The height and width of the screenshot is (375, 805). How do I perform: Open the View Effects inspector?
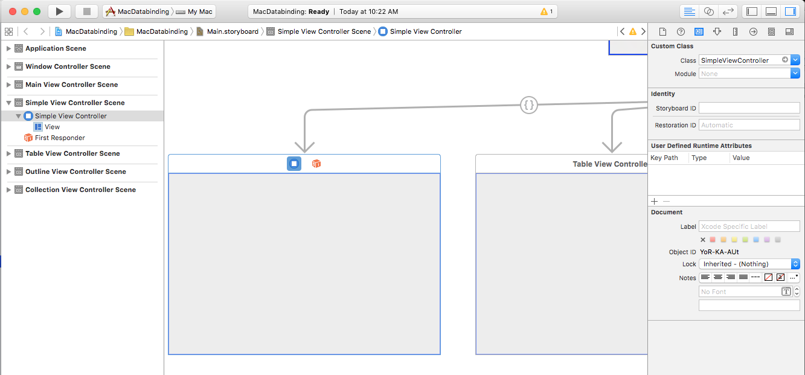point(789,31)
